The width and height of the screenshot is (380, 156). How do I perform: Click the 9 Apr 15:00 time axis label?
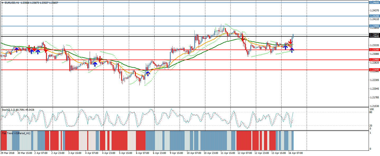(x=177, y=153)
